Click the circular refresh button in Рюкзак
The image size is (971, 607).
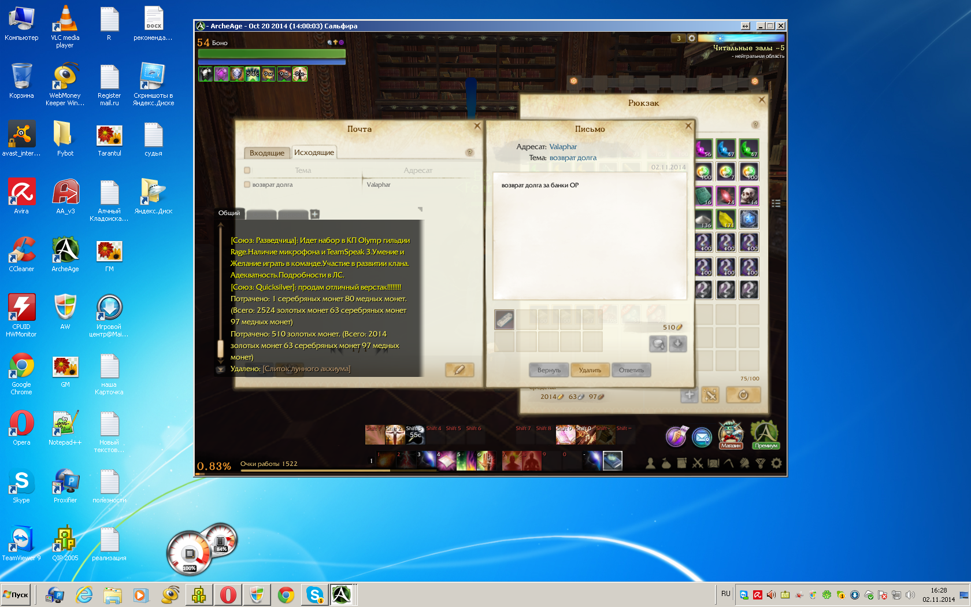(x=743, y=395)
